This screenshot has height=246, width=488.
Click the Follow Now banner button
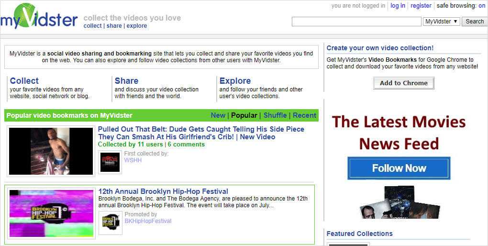(399, 168)
